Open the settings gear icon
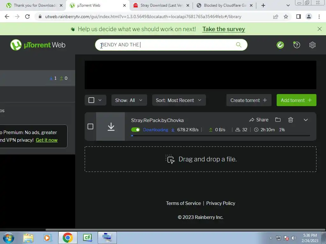This screenshot has width=326, height=244. tap(312, 45)
